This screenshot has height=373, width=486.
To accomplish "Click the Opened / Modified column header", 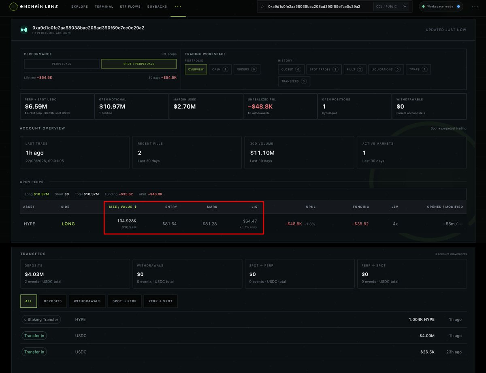I will pos(445,207).
